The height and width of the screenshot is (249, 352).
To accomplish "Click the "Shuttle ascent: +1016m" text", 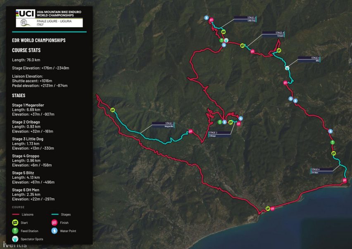I will coord(32,81).
